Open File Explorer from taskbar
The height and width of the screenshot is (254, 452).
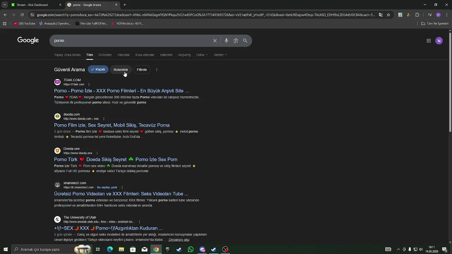click(121, 249)
